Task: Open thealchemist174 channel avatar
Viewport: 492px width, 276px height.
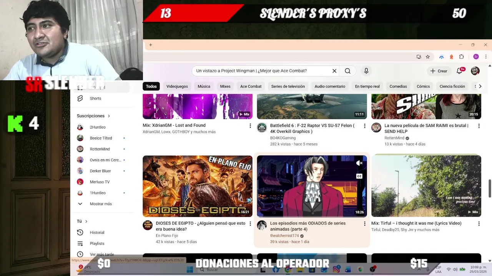Action: coord(262,225)
